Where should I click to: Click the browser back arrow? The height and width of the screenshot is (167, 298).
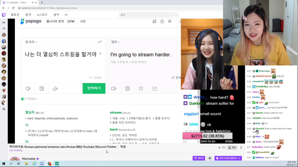tap(3, 8)
